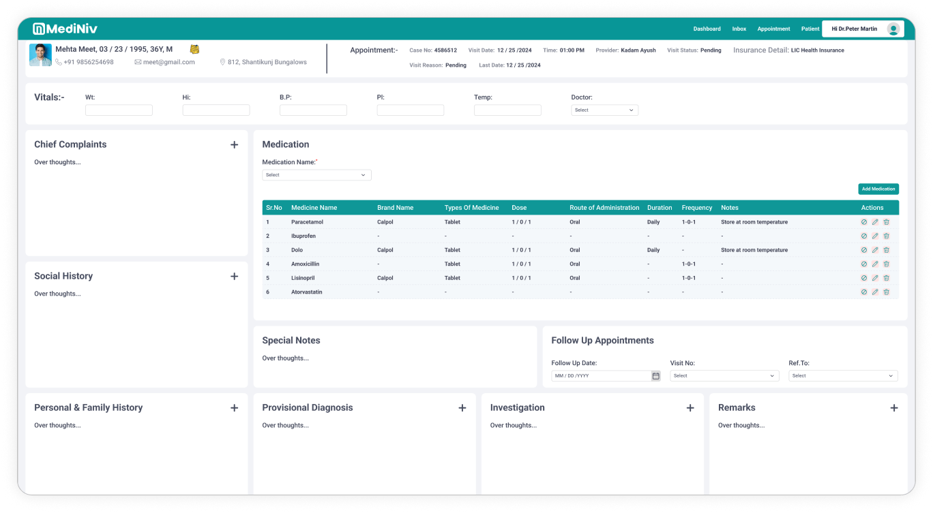This screenshot has width=933, height=513.
Task: Open the Doctor select dropdown in Vitals
Action: point(604,110)
